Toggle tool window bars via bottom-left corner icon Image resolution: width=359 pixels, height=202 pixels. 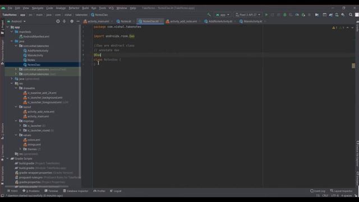click(x=2, y=196)
